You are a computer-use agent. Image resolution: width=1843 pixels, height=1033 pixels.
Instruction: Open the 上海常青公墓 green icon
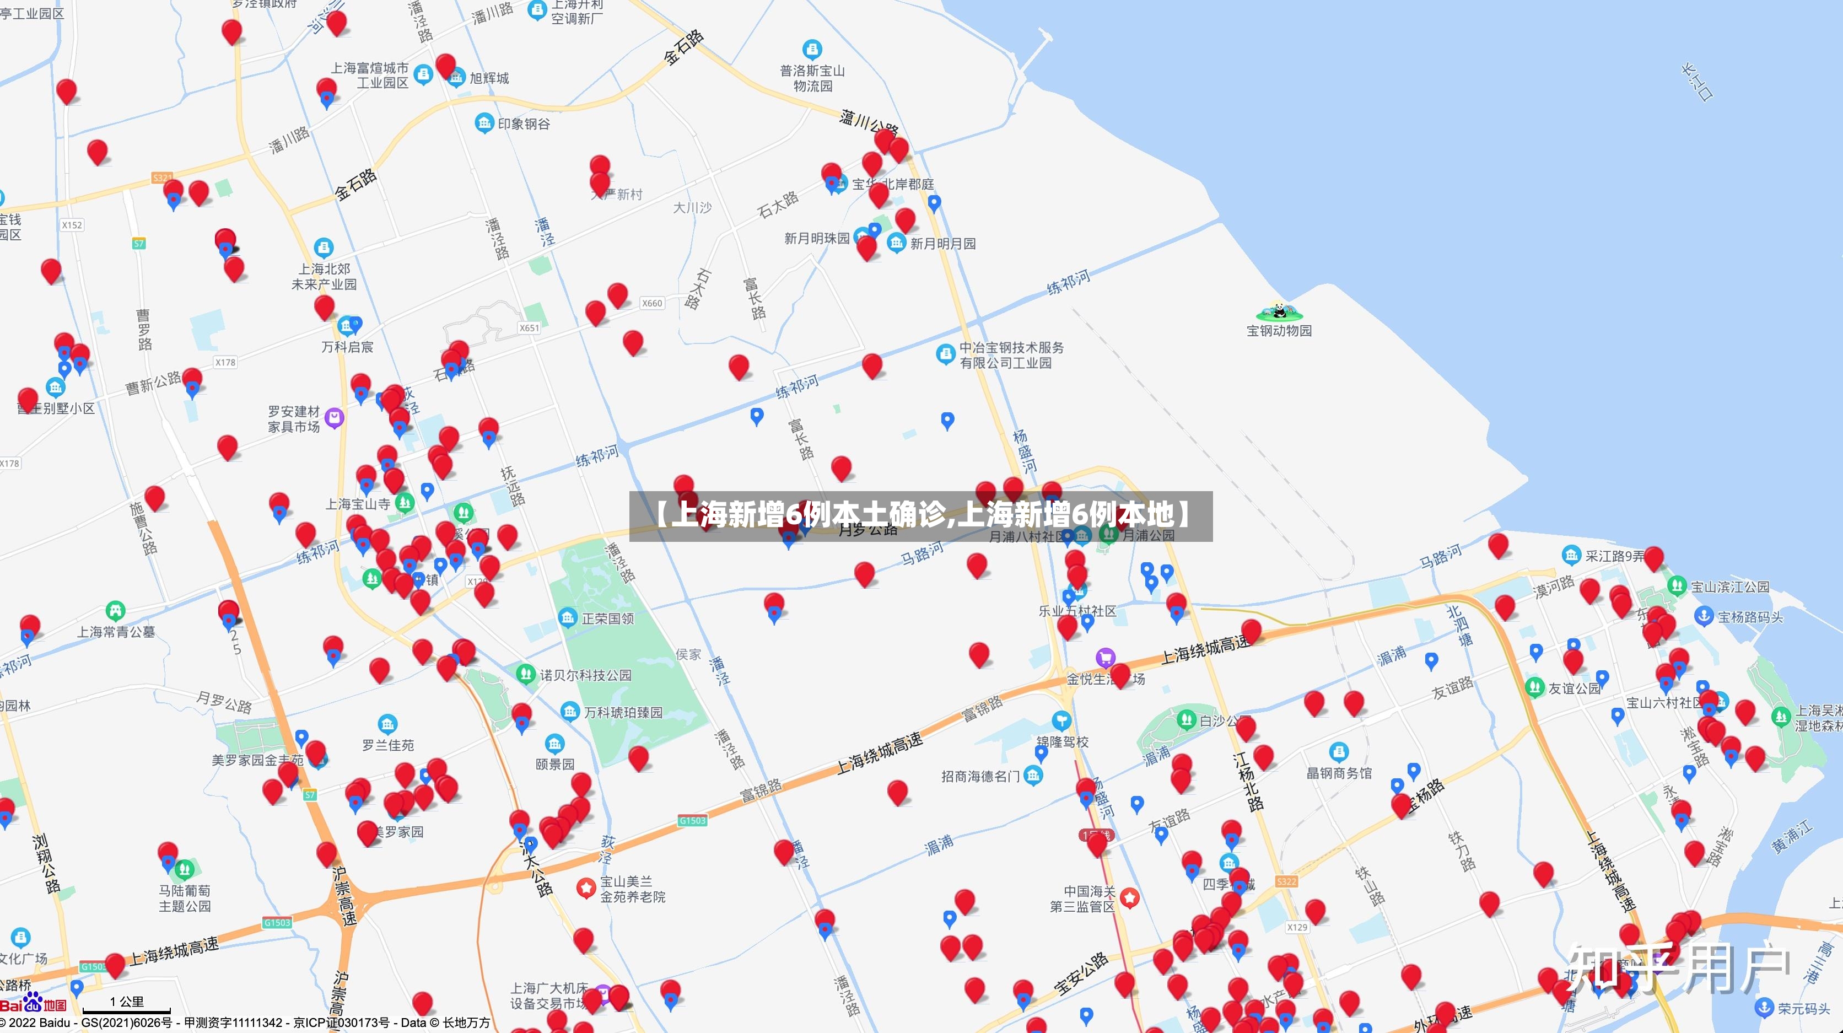click(x=115, y=611)
